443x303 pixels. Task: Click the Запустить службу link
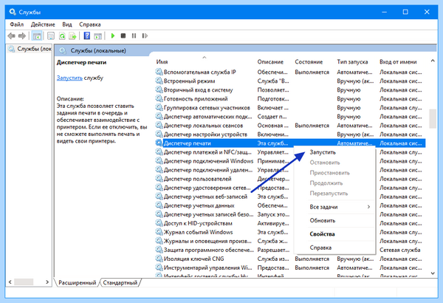69,78
